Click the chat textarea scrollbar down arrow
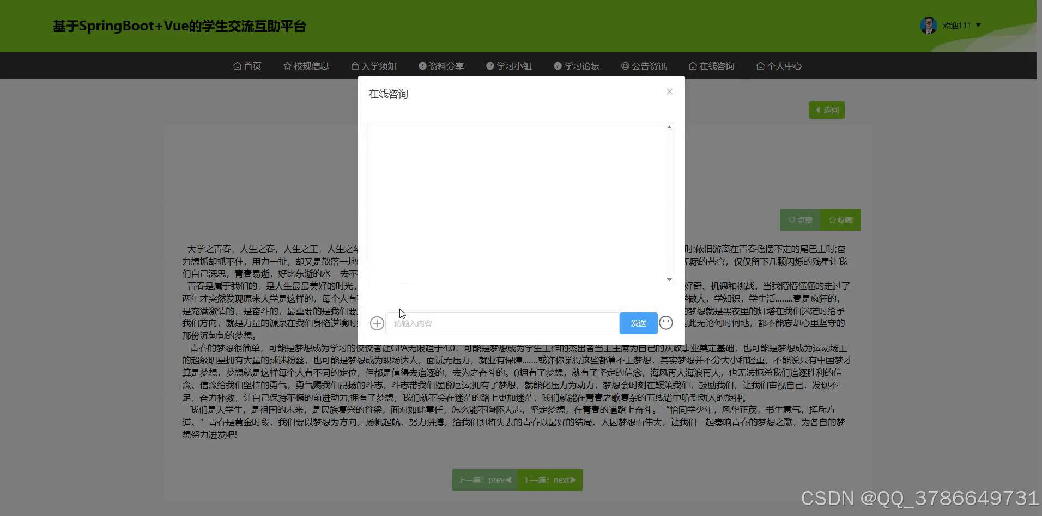The image size is (1042, 516). [x=669, y=279]
